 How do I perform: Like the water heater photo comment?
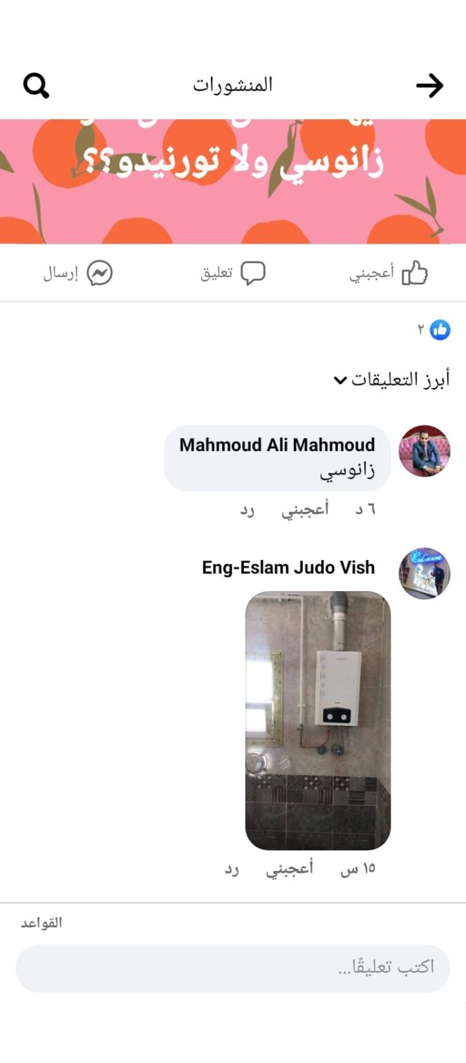click(290, 869)
